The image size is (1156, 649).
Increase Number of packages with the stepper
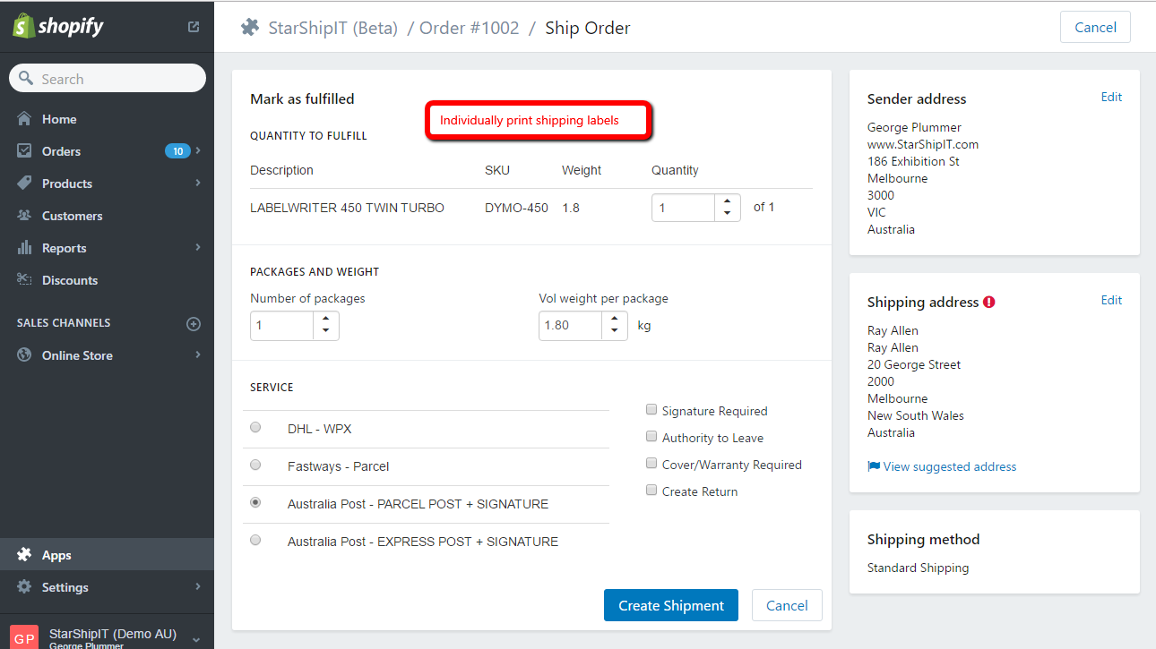coord(326,320)
